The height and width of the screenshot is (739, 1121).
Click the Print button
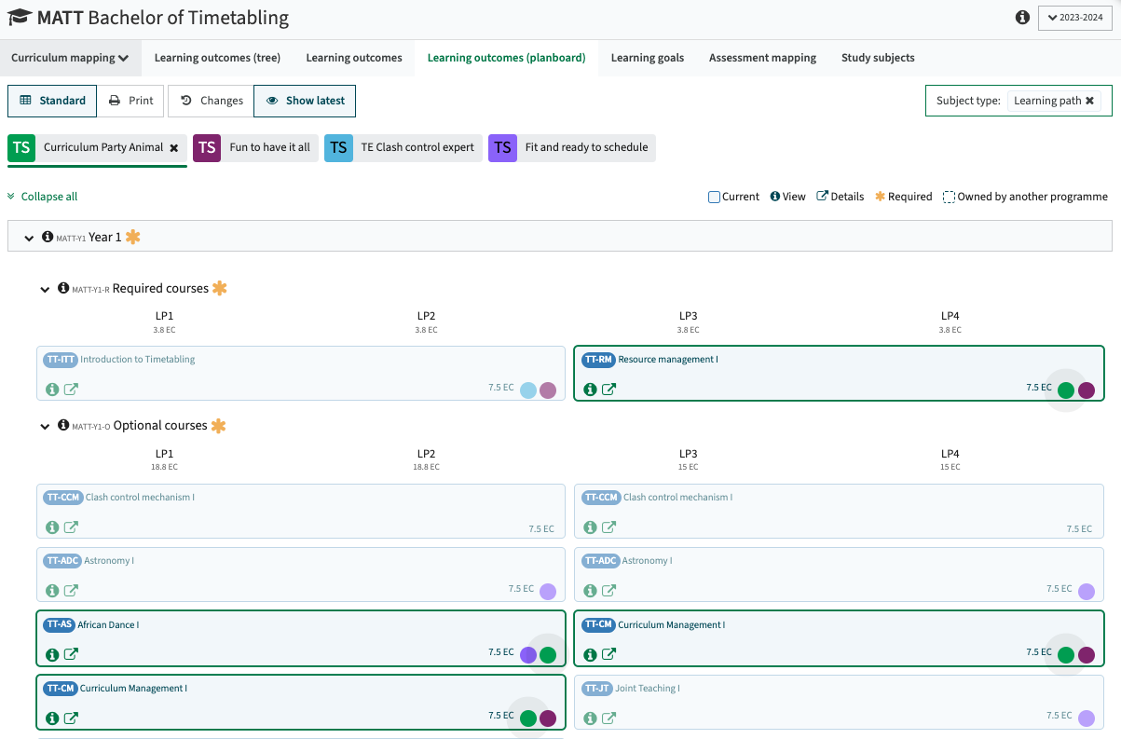[x=130, y=101]
